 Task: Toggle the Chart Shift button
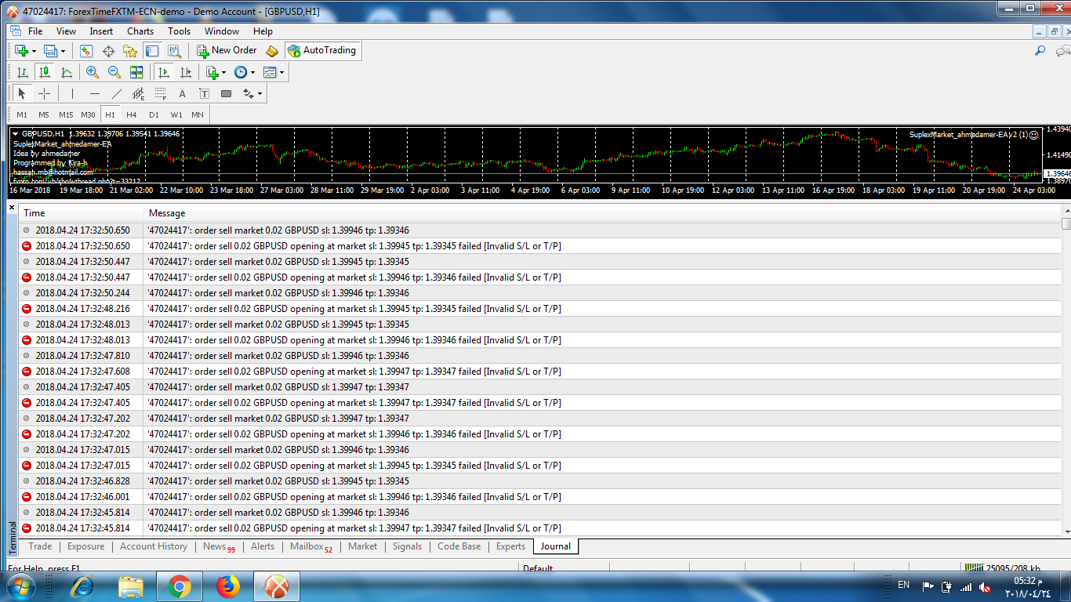[x=186, y=72]
